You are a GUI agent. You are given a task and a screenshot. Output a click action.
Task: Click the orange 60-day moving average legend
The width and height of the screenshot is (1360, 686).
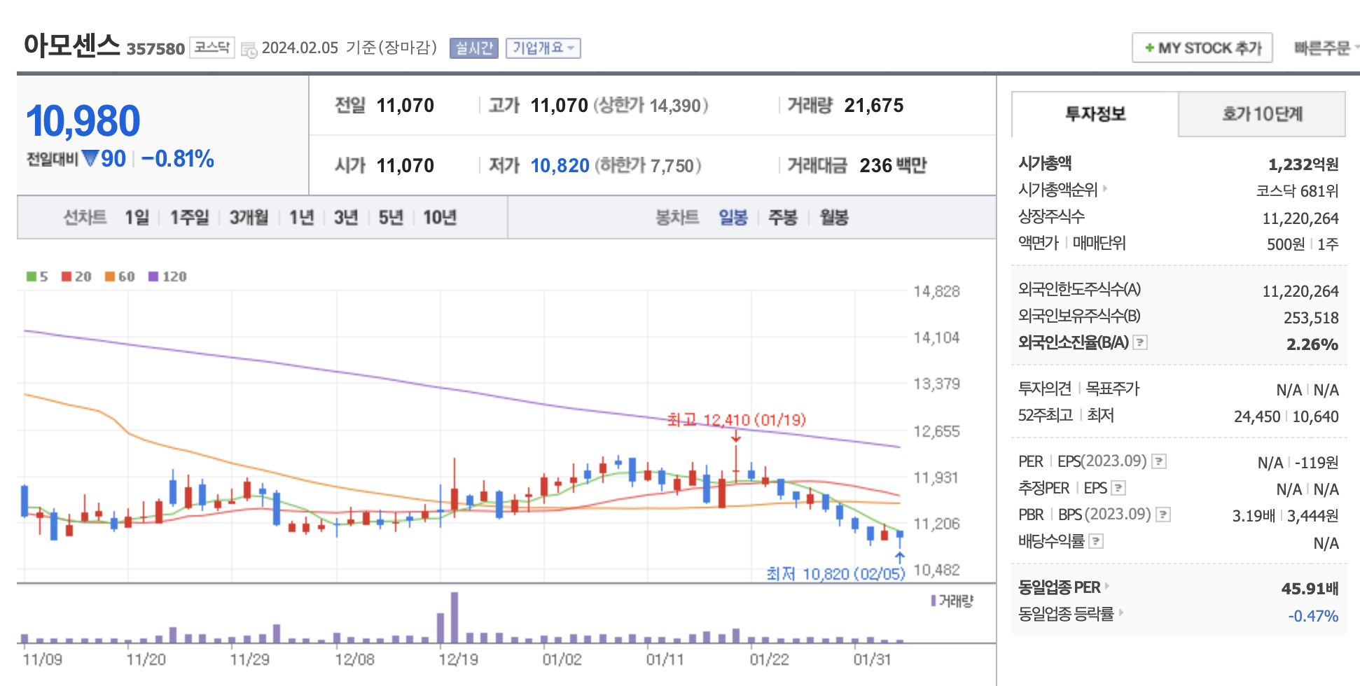point(120,276)
